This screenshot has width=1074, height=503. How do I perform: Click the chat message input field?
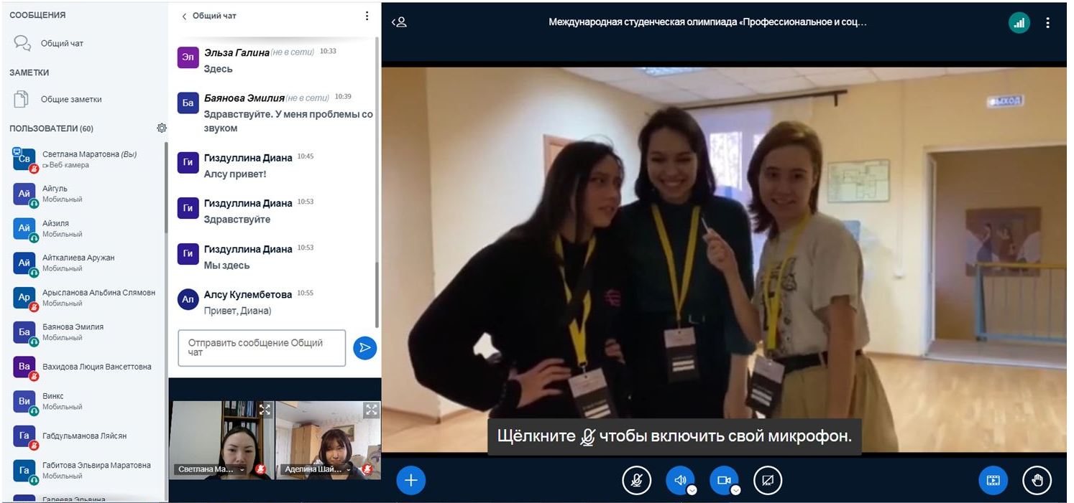262,348
